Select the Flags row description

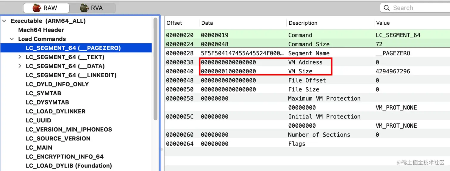pyautogui.click(x=297, y=144)
